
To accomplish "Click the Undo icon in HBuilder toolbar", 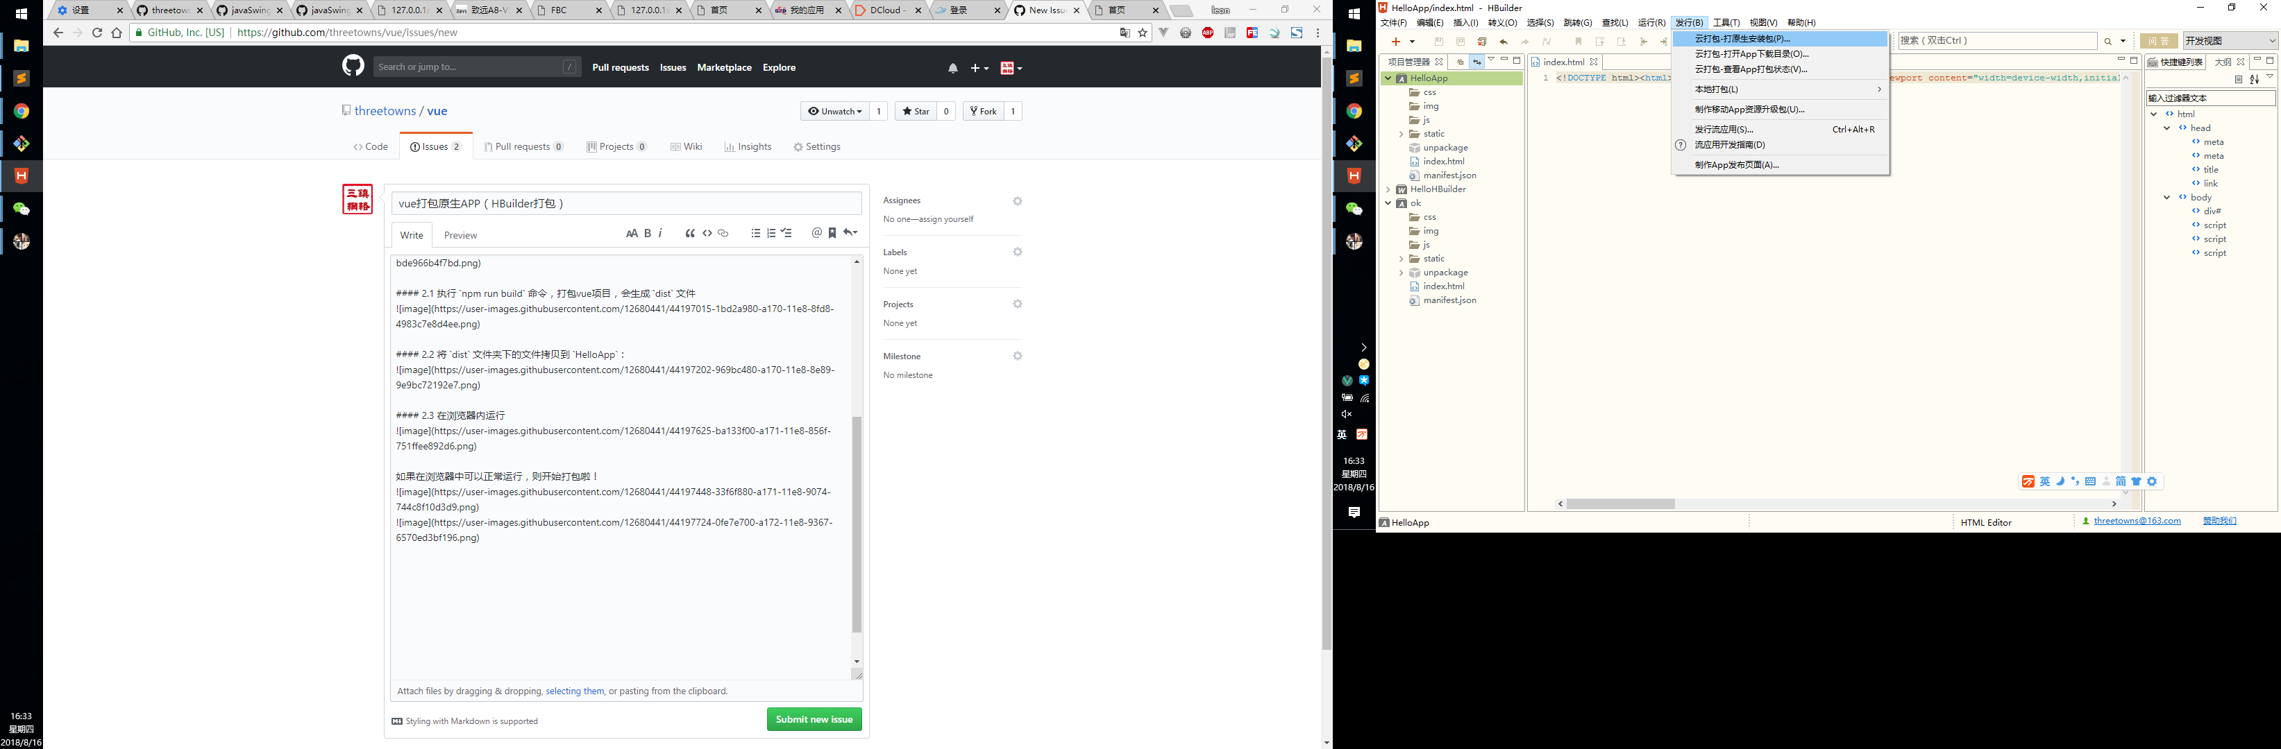I will (1503, 41).
